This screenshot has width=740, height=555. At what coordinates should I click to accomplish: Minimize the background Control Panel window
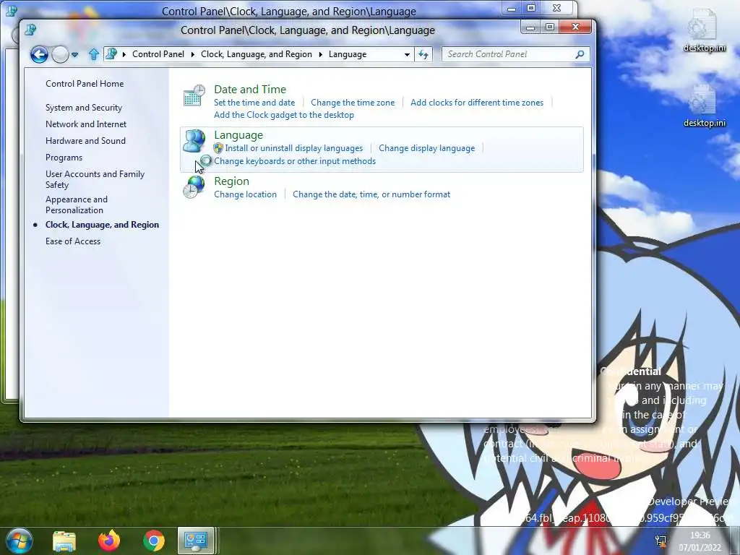coord(511,8)
